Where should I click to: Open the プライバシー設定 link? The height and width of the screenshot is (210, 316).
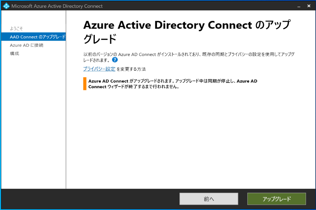[x=99, y=69]
